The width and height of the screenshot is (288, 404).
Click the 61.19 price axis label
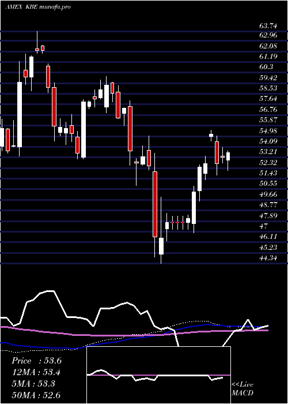[268, 57]
